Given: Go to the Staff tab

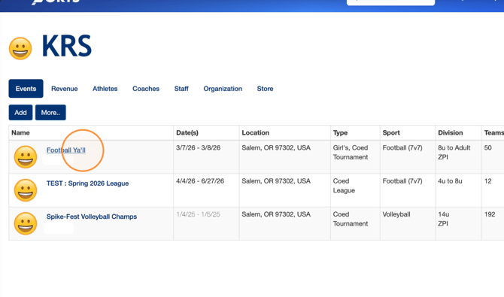Looking at the screenshot, I should (181, 89).
